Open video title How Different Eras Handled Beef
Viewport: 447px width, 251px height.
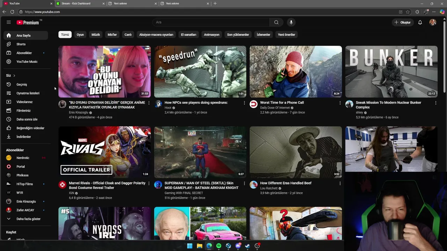click(x=286, y=183)
